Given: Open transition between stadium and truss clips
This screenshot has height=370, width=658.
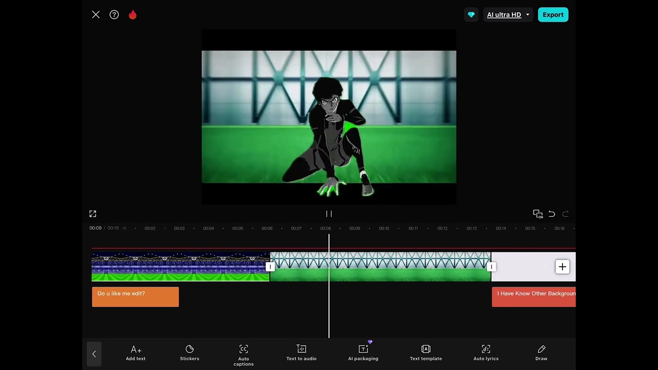Looking at the screenshot, I should click(x=270, y=267).
